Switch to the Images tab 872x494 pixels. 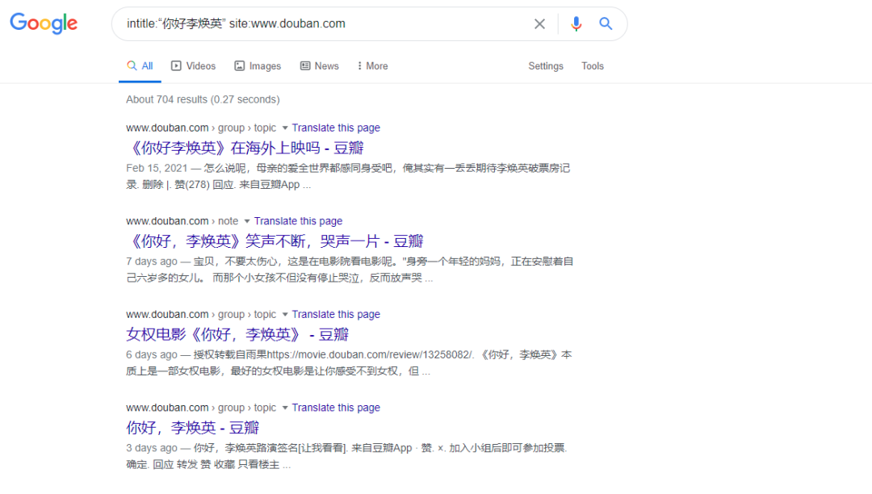(x=258, y=66)
